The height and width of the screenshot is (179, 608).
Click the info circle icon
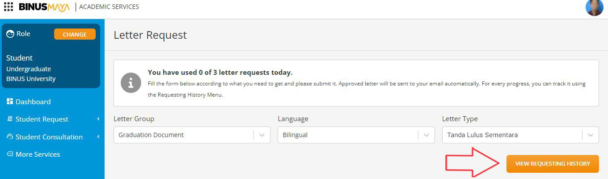pyautogui.click(x=131, y=83)
